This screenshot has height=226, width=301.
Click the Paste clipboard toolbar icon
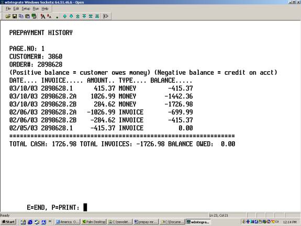(x=28, y=16)
